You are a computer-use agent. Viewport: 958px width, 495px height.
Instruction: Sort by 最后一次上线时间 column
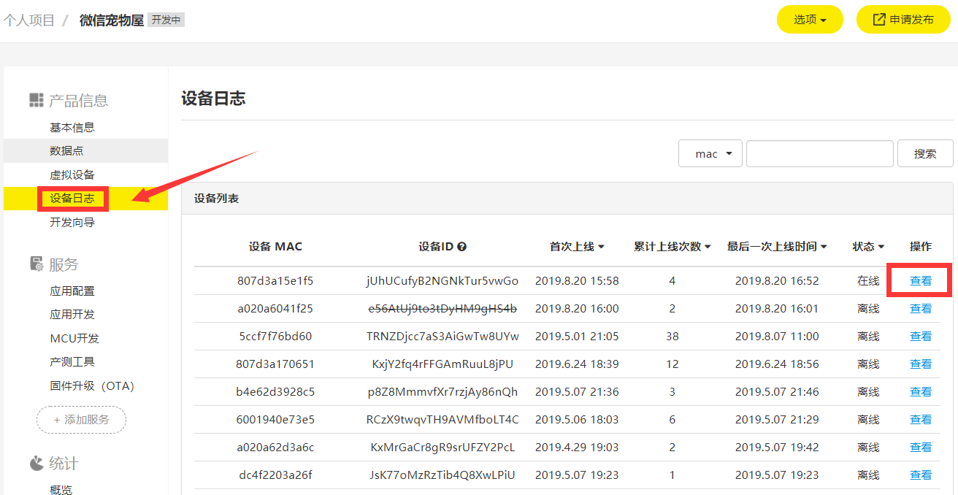tap(777, 247)
